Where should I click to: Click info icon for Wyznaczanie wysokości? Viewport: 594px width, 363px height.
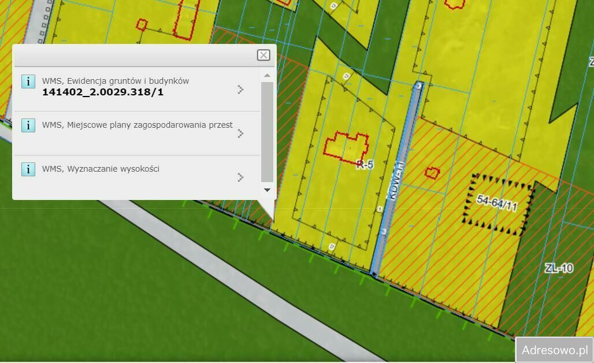[28, 169]
